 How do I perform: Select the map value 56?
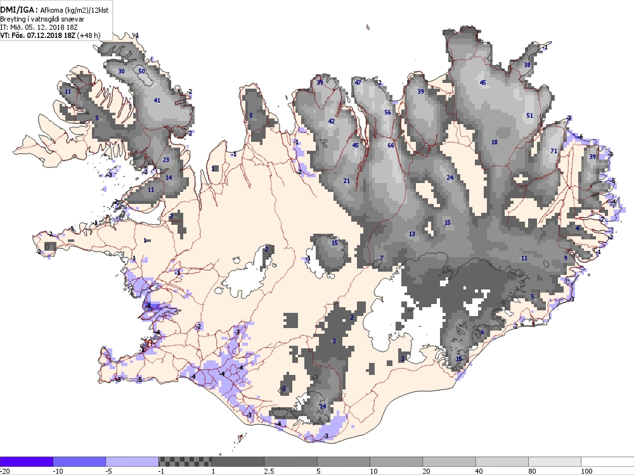click(388, 112)
